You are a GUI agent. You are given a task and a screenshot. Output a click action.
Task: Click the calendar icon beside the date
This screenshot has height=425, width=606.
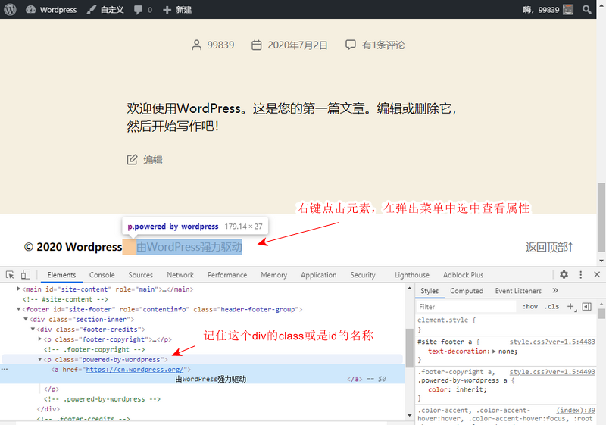257,45
